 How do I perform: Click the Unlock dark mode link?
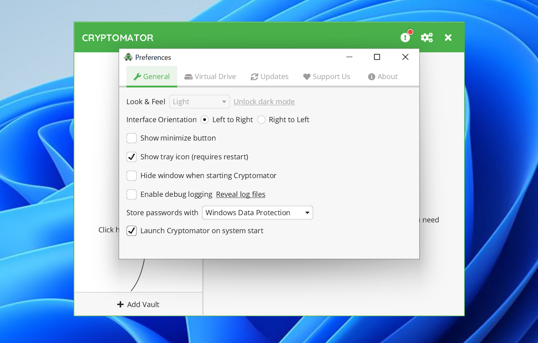tap(264, 101)
